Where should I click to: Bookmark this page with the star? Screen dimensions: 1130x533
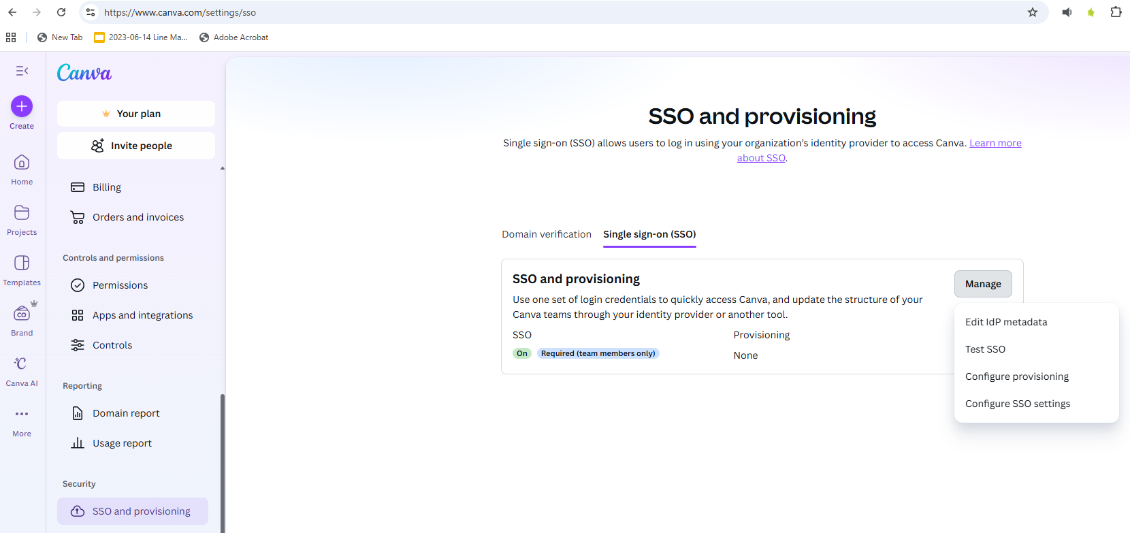1033,12
